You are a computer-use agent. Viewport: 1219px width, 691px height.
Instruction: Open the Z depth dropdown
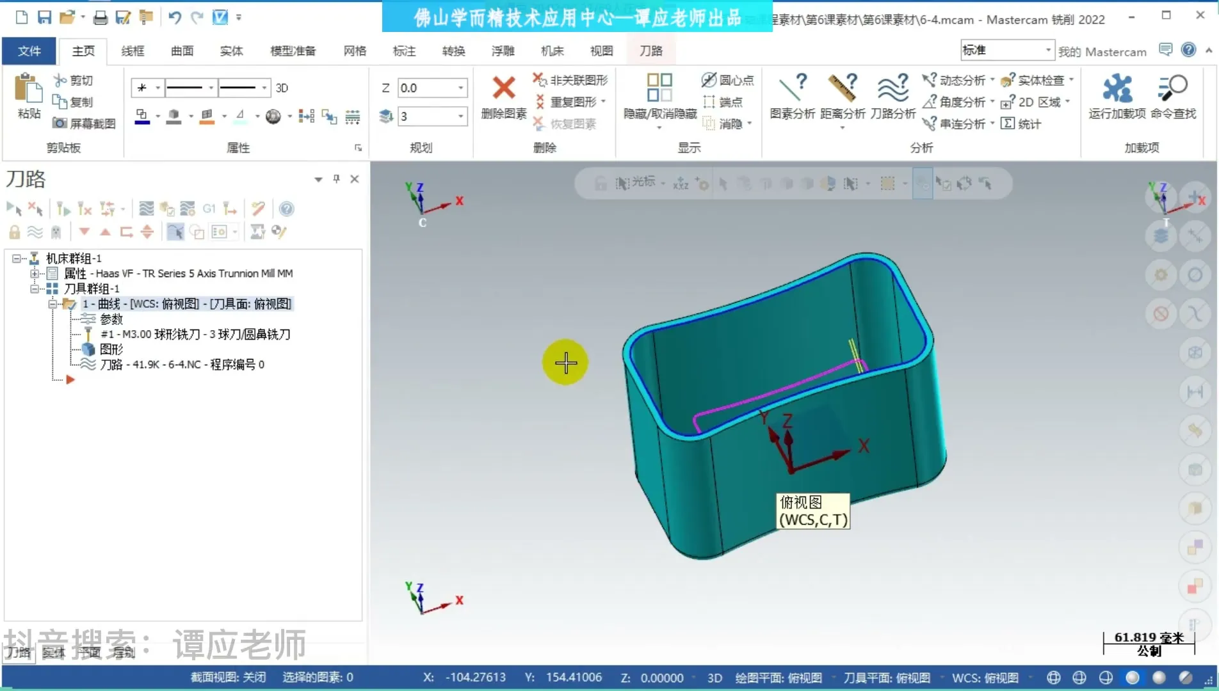(x=460, y=88)
